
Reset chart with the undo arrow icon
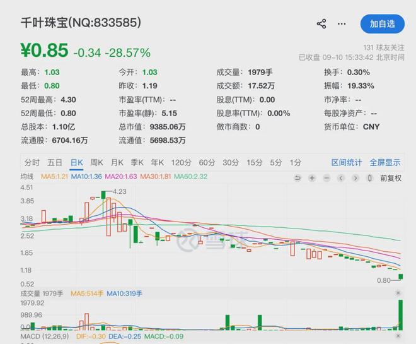click(x=298, y=178)
